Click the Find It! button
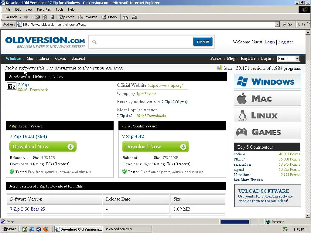 (203, 42)
